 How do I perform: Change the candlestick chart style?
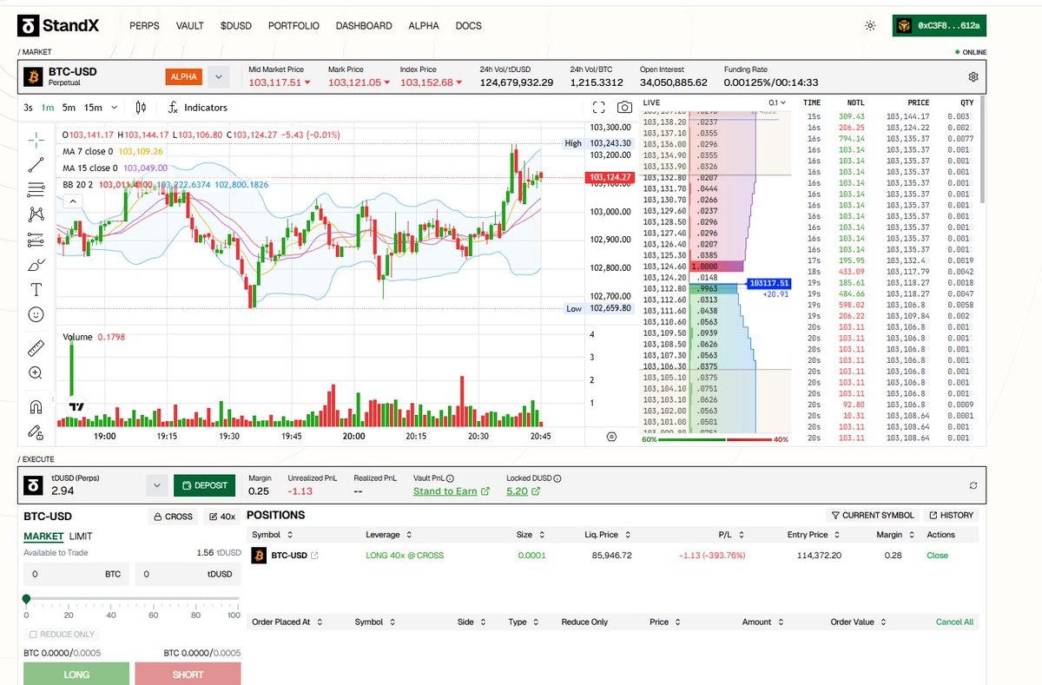click(x=142, y=108)
